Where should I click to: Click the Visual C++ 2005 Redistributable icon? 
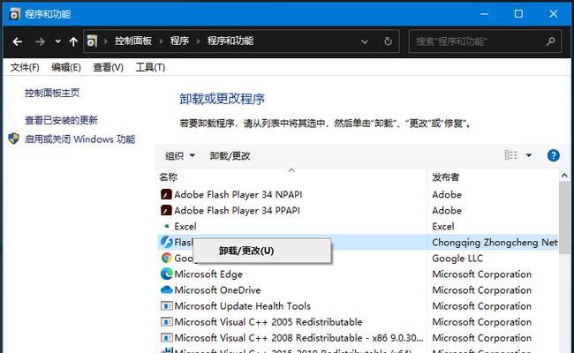click(167, 322)
